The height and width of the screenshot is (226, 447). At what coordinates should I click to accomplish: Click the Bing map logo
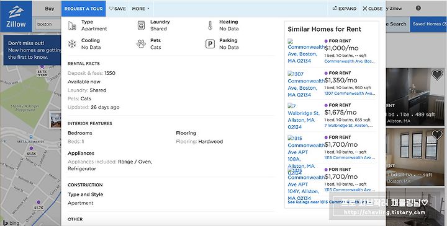point(11,223)
